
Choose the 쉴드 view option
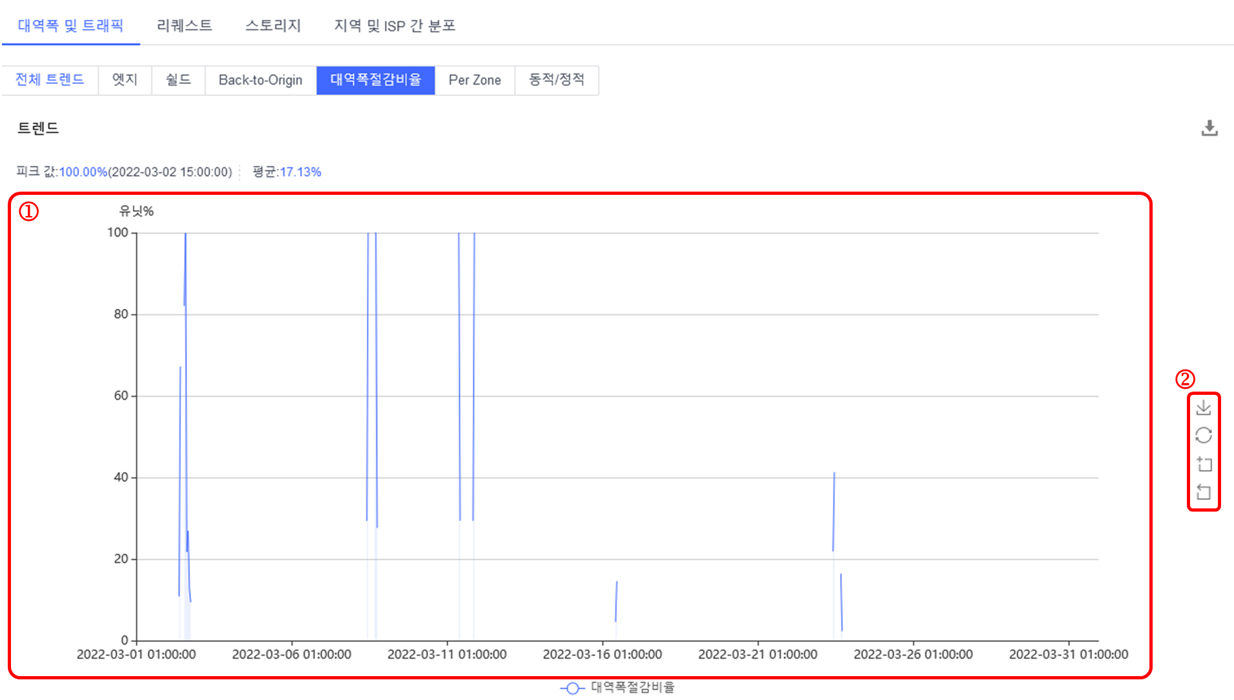click(178, 80)
